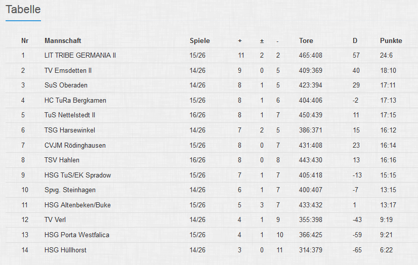Open HC TuRa Bergkamen entry
This screenshot has width=418, height=265.
(x=75, y=100)
